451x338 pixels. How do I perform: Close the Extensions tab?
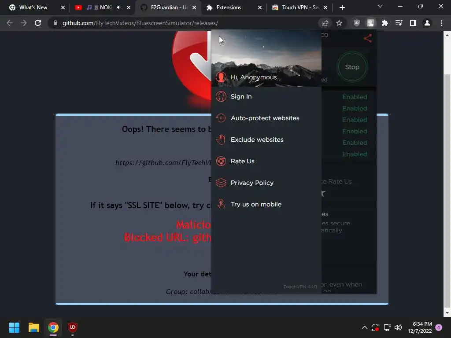pos(260,7)
